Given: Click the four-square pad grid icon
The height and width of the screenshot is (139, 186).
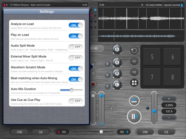Looking at the screenshot, I should pyautogui.click(x=134, y=83).
